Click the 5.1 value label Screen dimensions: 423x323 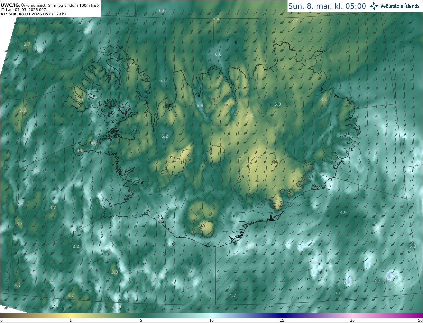[338, 293]
